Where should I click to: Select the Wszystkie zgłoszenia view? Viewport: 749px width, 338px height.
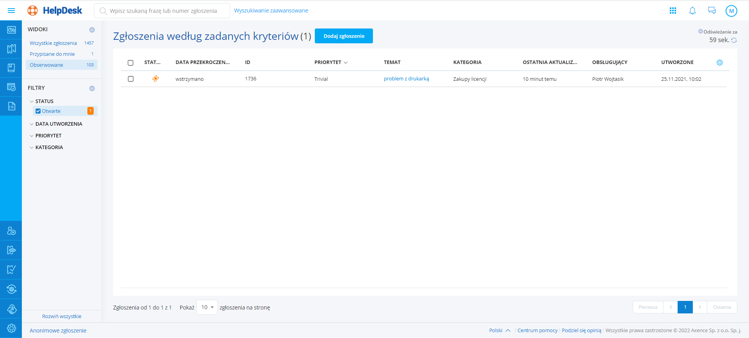pyautogui.click(x=53, y=43)
